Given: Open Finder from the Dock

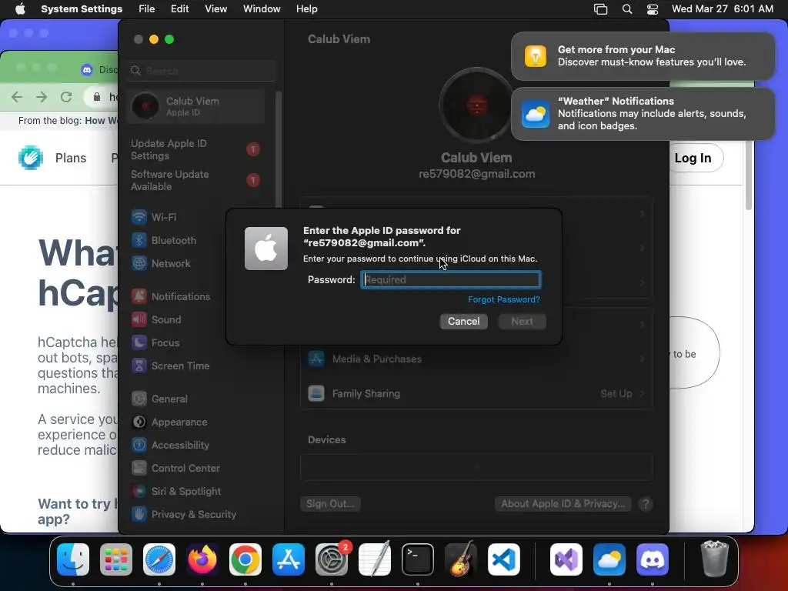Looking at the screenshot, I should (73, 559).
